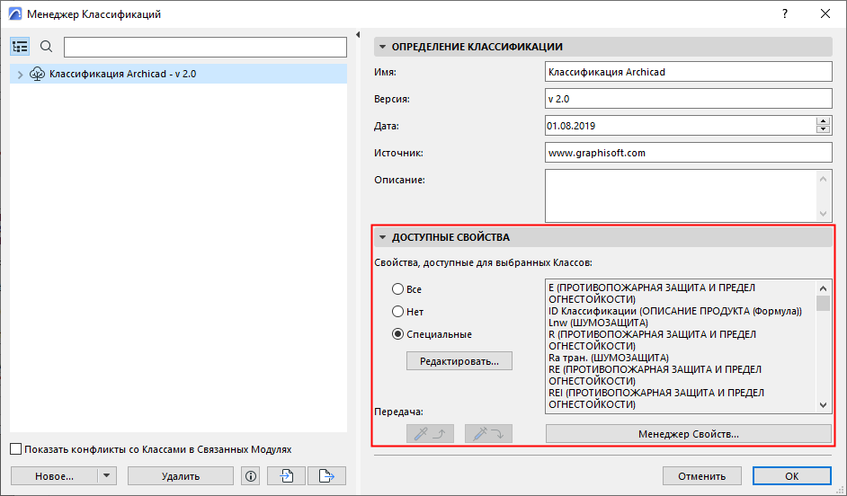Click the search magnifier icon
The image size is (847, 496).
point(47,47)
